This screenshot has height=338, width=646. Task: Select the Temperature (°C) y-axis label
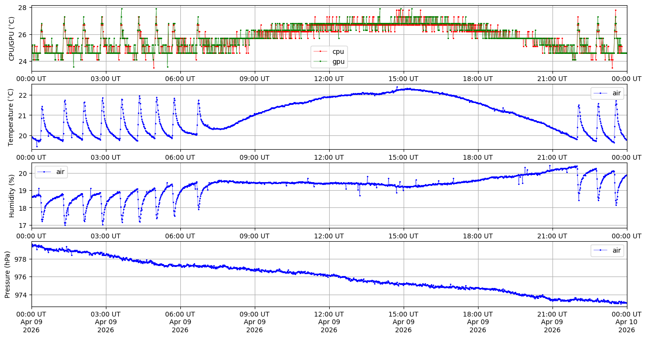click(x=12, y=117)
